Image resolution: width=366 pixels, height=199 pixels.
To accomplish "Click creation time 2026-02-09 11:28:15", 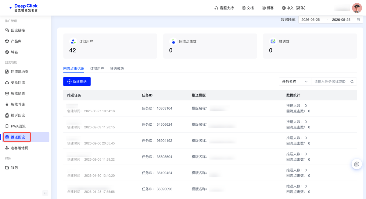I will 99,127.
